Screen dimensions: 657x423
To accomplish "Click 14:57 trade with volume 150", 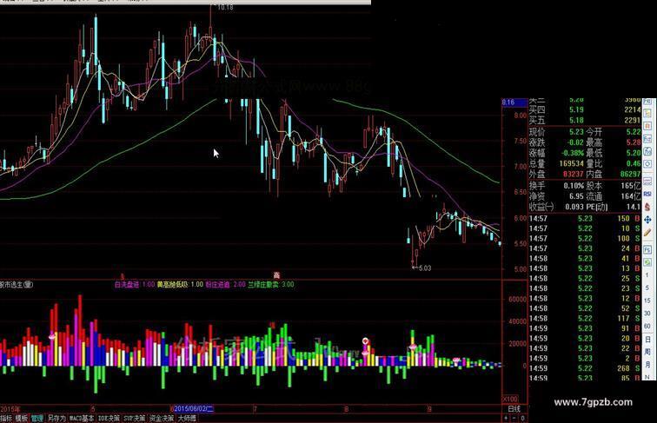I will click(585, 218).
